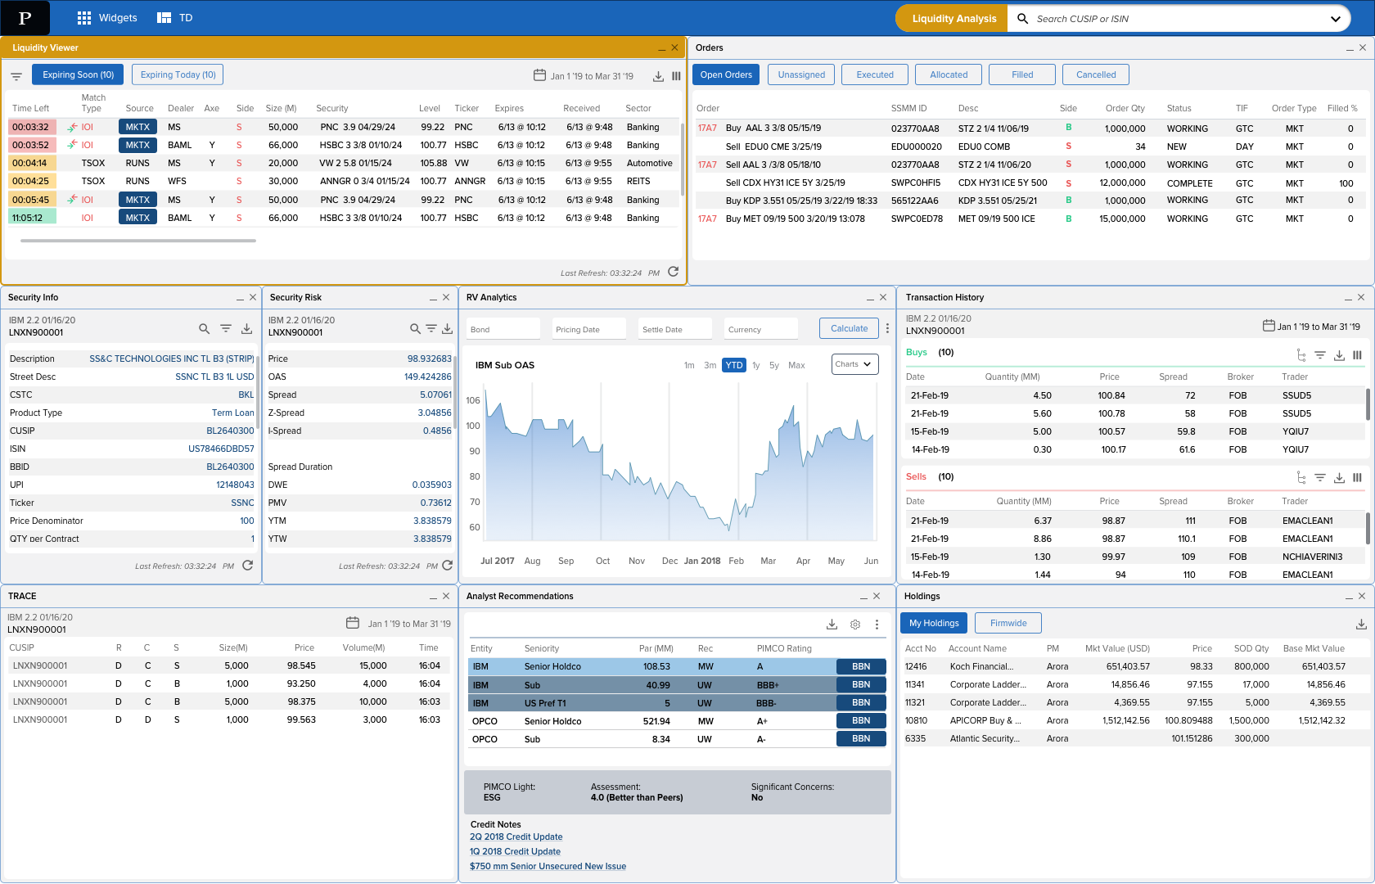Viewport: 1375px width, 884px height.
Task: Download Holdings data
Action: click(x=1361, y=625)
